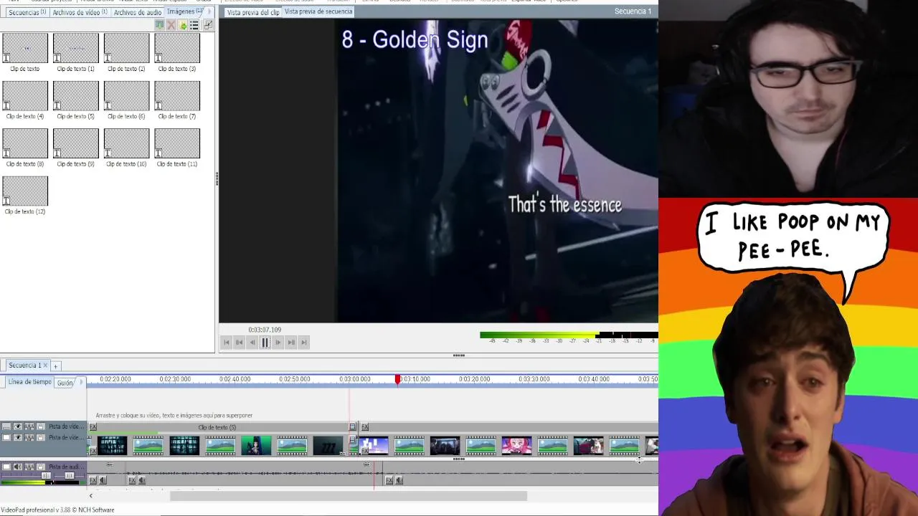Image resolution: width=918 pixels, height=516 pixels.
Task: Select Clip de texto (7) thumbnail
Action: tap(177, 96)
